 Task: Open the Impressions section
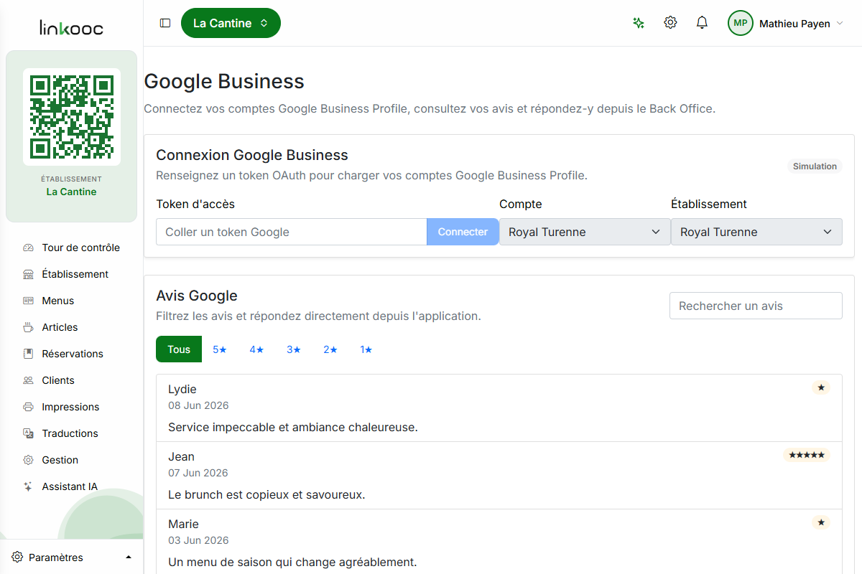click(x=72, y=407)
